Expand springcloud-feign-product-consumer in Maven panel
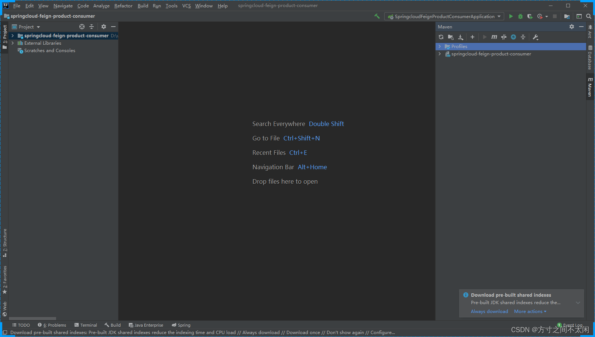595x337 pixels. 440,54
